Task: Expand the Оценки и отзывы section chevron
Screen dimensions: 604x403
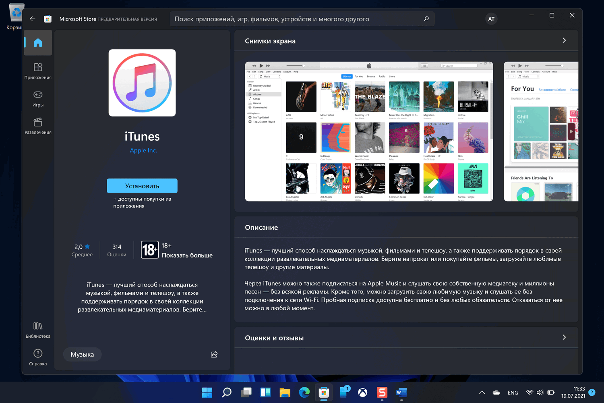Action: tap(564, 337)
